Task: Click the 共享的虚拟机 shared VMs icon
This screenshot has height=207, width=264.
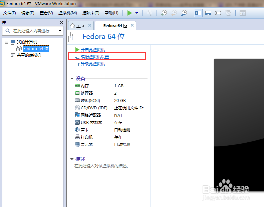Action: (13, 55)
